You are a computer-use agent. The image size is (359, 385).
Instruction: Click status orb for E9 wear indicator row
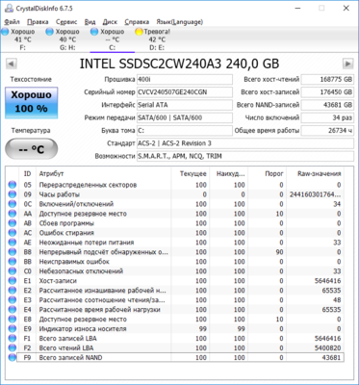13,329
